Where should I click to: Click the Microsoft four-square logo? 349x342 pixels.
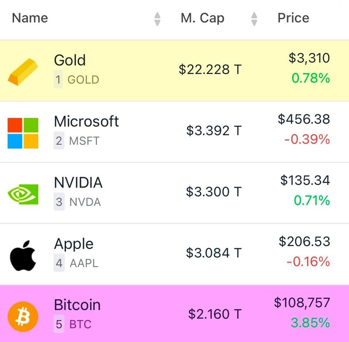23,133
